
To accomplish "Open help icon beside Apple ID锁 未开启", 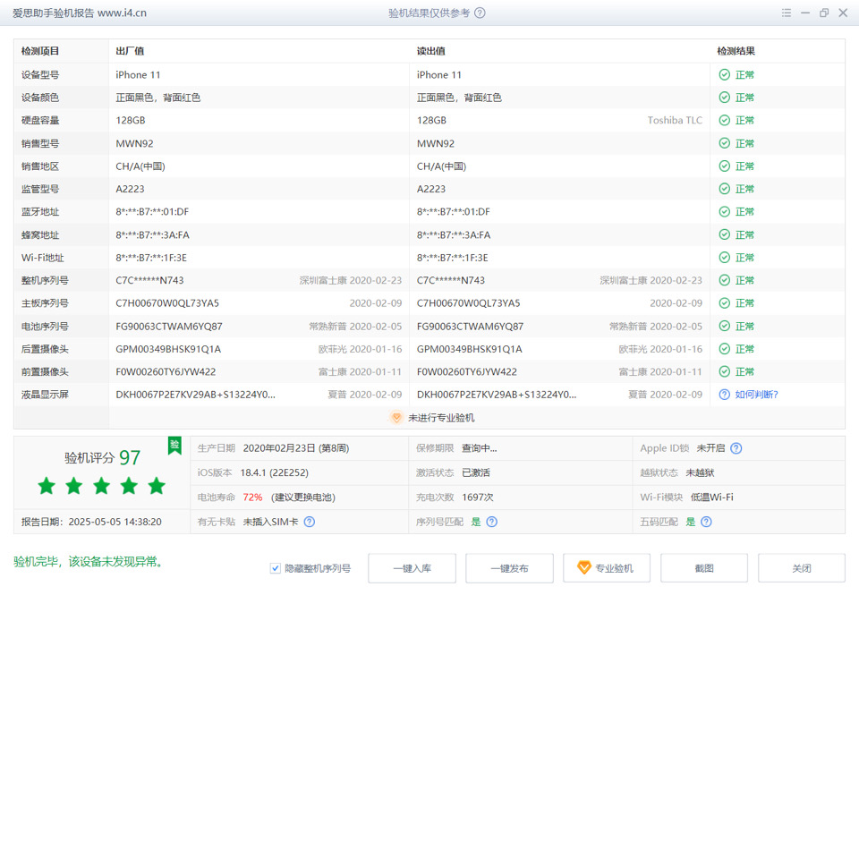I will click(736, 448).
